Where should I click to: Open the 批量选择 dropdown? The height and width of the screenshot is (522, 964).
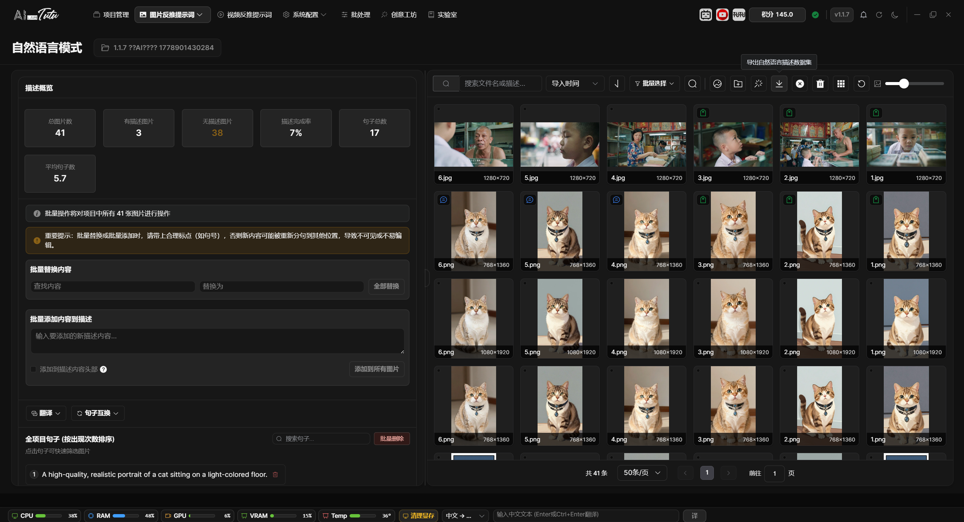click(655, 84)
